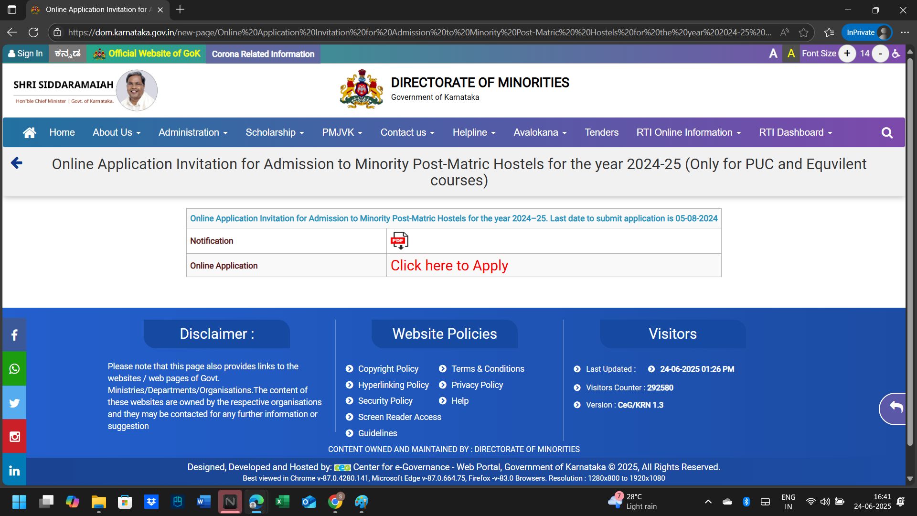Click the 'Click here to Apply' link

(449, 265)
